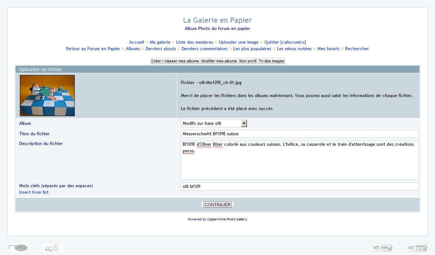Open the Coppermine Photo Gallery link
This screenshot has height=255, width=435.
pyautogui.click(x=227, y=219)
